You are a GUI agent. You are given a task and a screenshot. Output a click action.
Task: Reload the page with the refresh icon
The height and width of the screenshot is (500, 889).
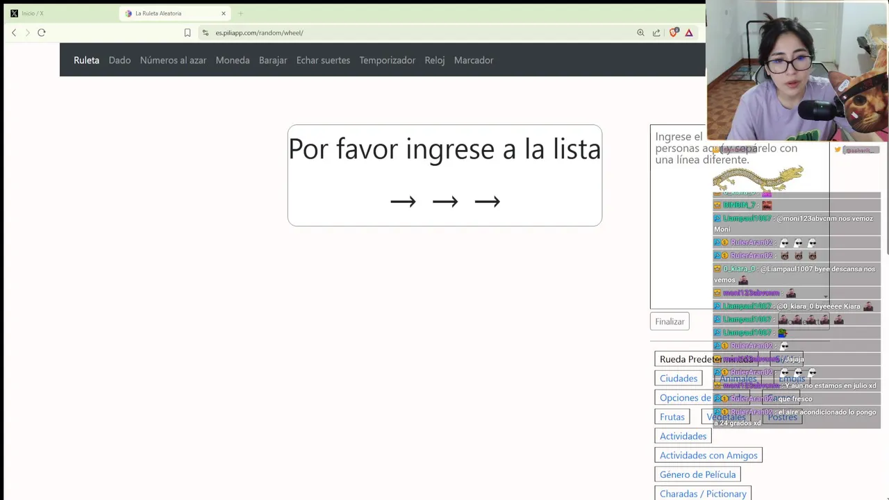tap(42, 33)
